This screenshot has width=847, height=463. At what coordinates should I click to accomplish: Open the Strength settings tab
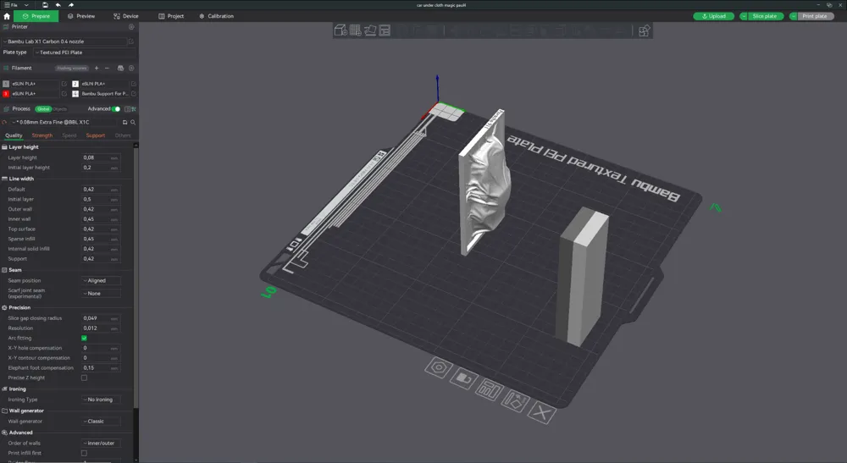point(42,135)
